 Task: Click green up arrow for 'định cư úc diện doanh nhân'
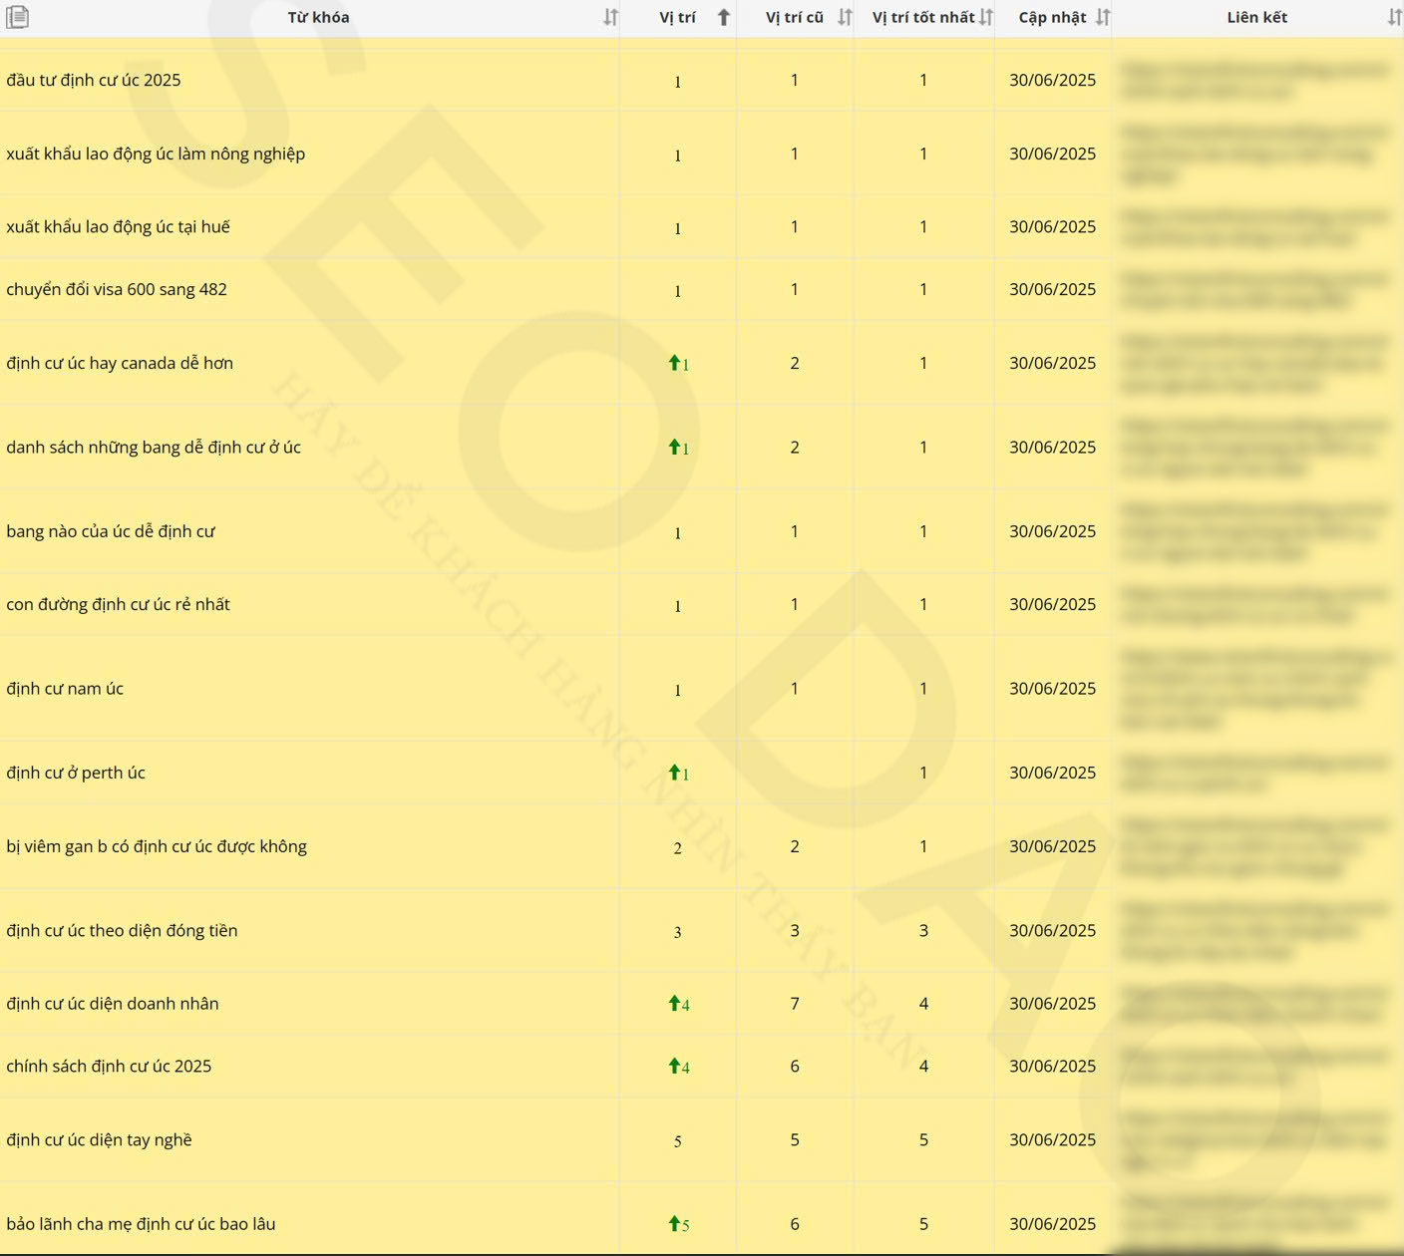674,1003
